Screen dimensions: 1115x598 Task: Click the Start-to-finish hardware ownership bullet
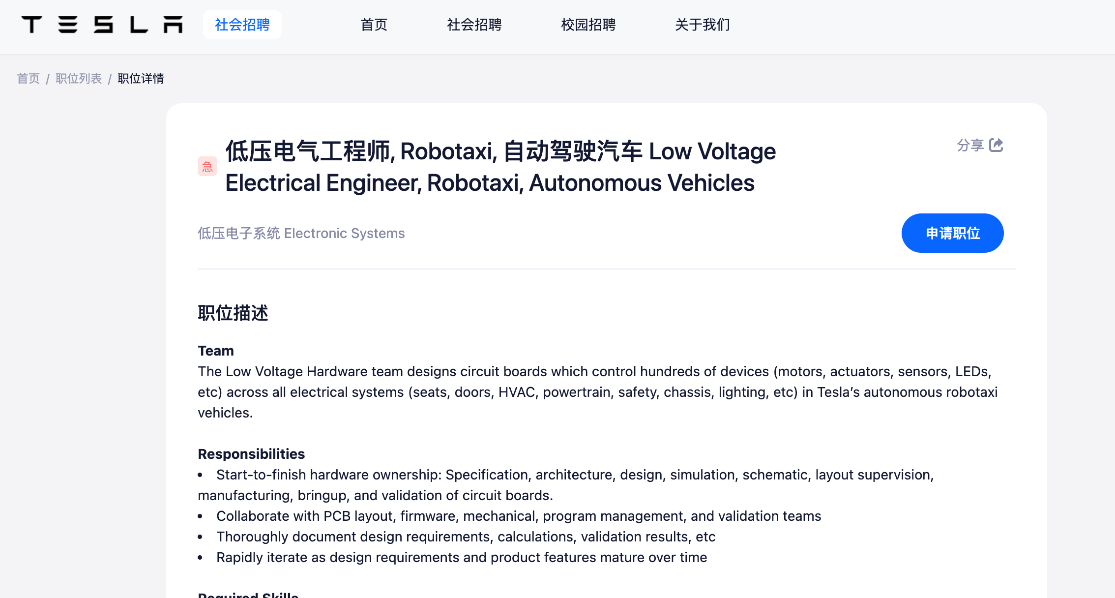(574, 475)
